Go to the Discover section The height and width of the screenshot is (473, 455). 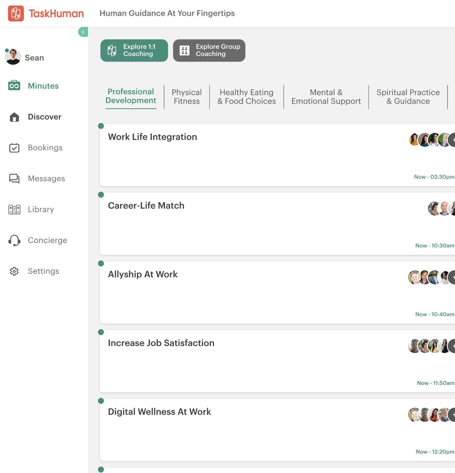click(44, 117)
